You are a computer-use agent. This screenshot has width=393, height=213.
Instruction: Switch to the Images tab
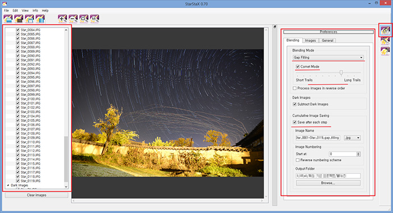pyautogui.click(x=310, y=40)
